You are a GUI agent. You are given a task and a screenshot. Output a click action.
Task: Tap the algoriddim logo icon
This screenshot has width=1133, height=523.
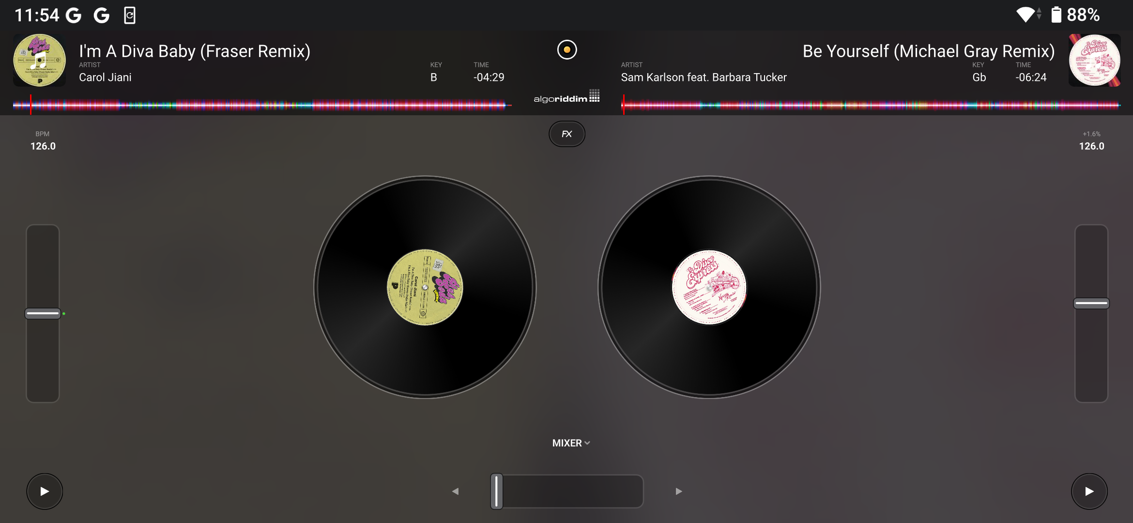(566, 97)
